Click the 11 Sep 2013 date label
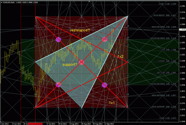Image resolution: width=186 pixels, height=125 pixels. click(x=109, y=124)
